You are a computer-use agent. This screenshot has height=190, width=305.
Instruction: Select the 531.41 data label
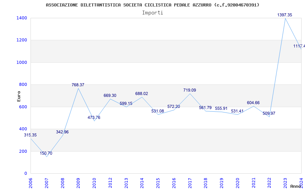[237, 111]
